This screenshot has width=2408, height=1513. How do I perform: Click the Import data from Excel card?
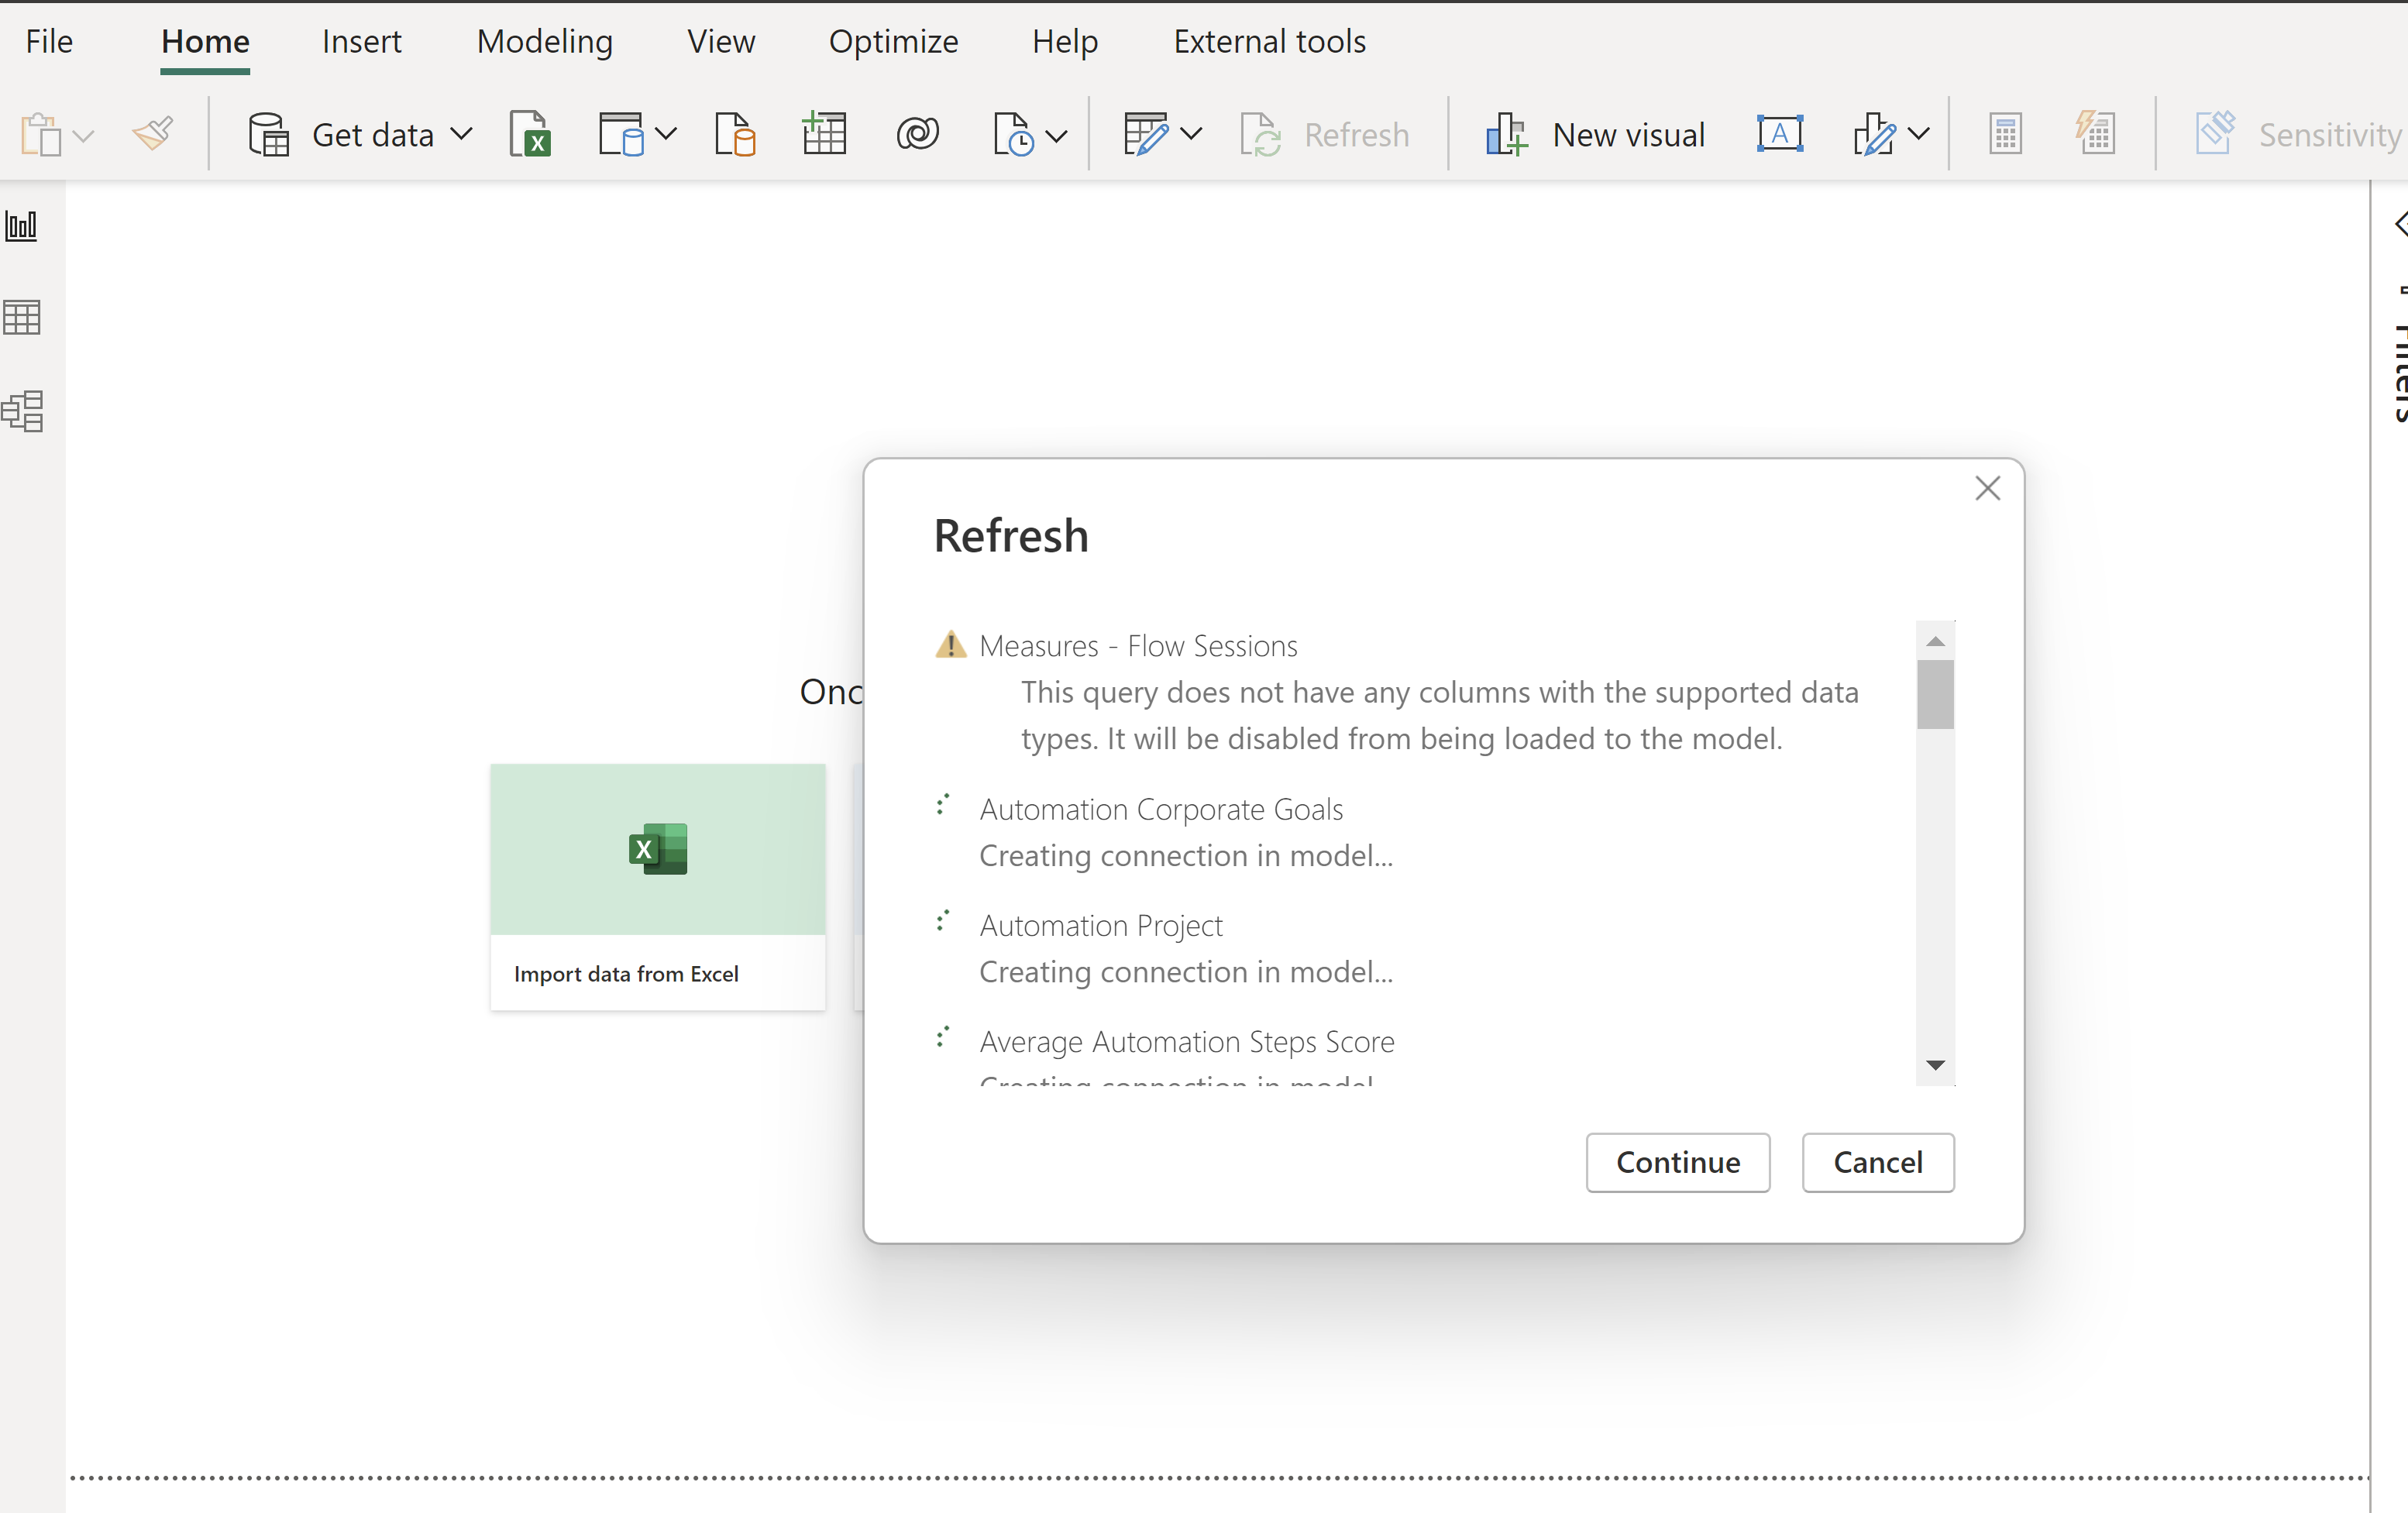click(x=657, y=886)
